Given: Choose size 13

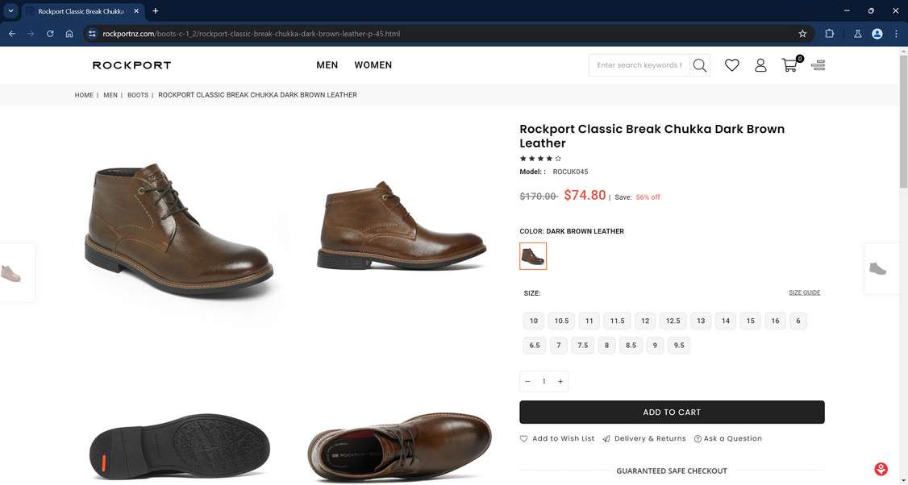Looking at the screenshot, I should point(701,321).
